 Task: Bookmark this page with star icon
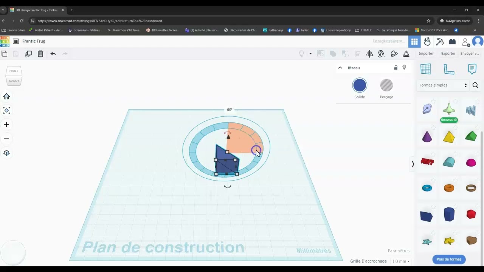tap(428, 21)
